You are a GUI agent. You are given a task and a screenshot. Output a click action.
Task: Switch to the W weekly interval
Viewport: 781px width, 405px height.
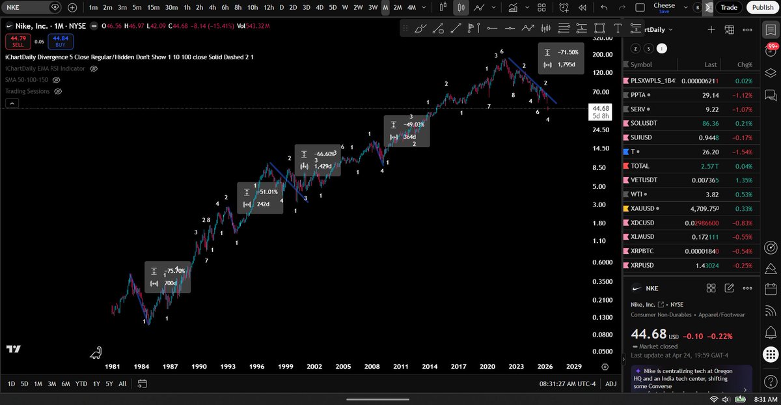coord(344,7)
